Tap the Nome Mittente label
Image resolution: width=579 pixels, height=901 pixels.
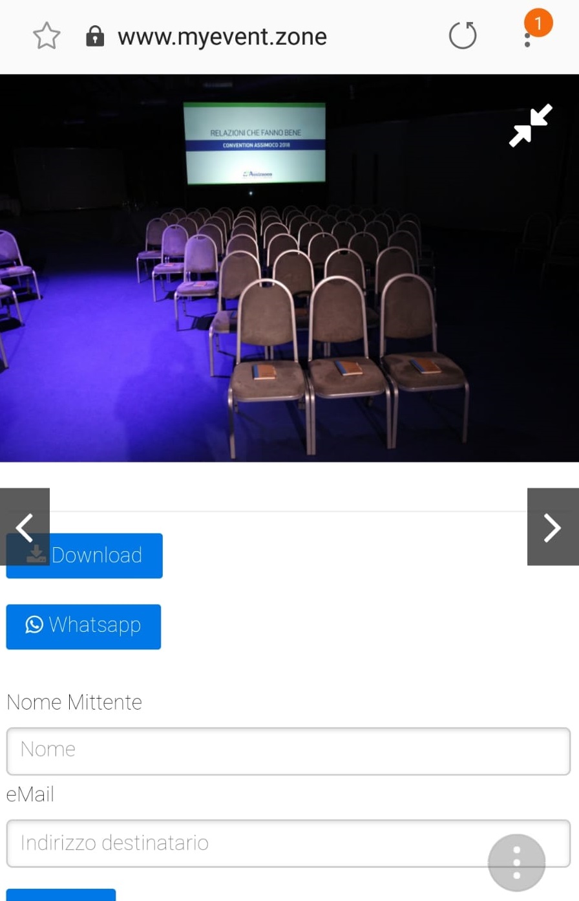(74, 702)
